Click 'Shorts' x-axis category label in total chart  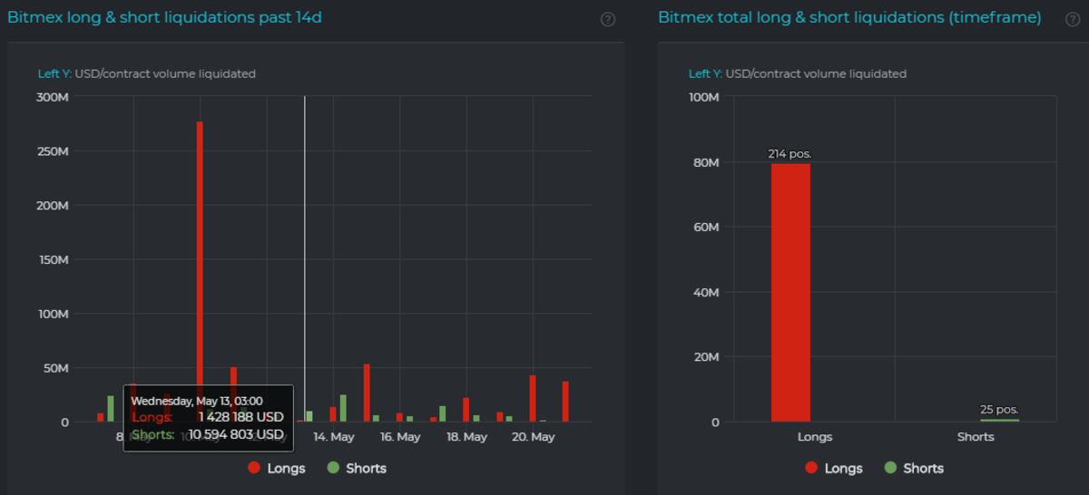click(976, 437)
